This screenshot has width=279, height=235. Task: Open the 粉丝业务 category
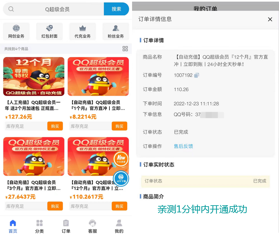pyautogui.click(x=116, y=31)
